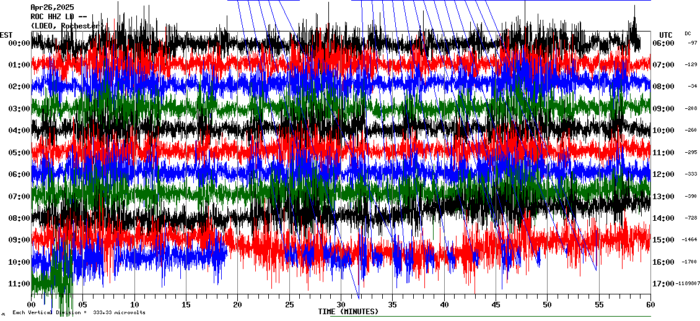Click the 00:00 EST row label
The height and width of the screenshot is (321, 700).
(x=19, y=43)
